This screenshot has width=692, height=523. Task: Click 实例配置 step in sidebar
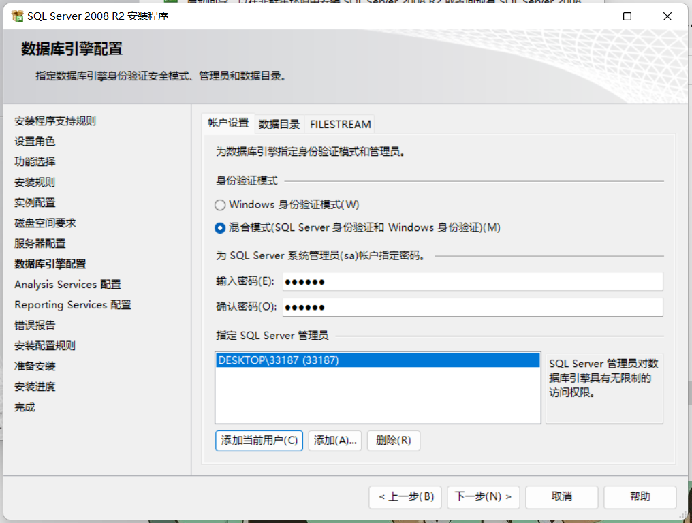point(35,202)
